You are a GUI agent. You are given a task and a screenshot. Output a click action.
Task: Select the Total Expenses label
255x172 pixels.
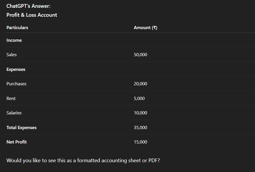tap(21, 128)
